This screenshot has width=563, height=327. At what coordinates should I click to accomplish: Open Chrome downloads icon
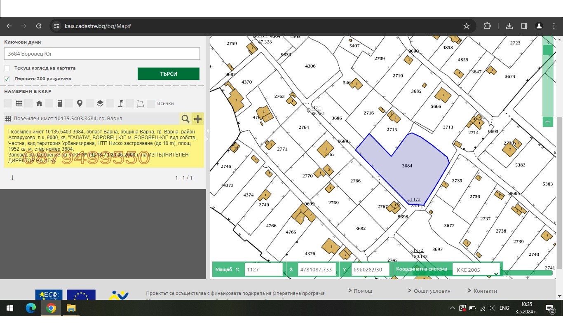coord(509,26)
